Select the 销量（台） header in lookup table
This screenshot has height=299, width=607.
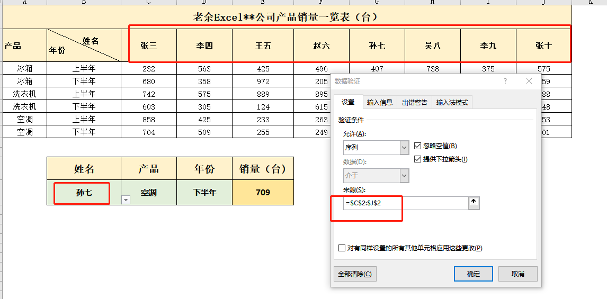[263, 168]
